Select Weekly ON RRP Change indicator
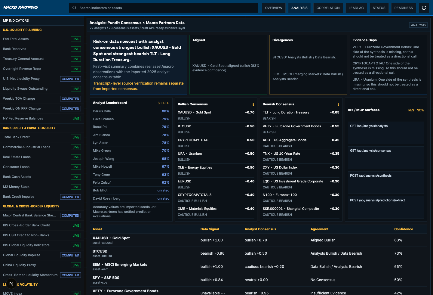Screen dimensions: 433x295 (42, 109)
